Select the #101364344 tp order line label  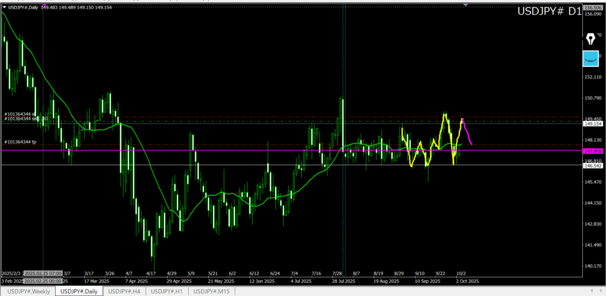point(20,141)
